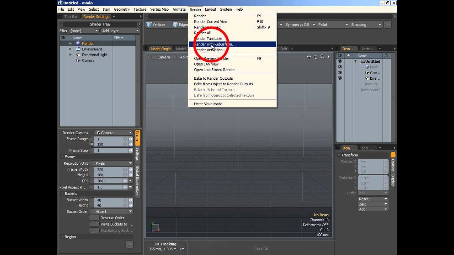Choose Bake to Render Outputs
This screenshot has width=454, height=255.
(x=213, y=78)
